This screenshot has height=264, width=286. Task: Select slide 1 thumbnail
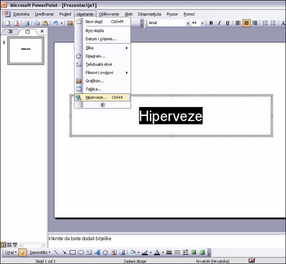[25, 50]
